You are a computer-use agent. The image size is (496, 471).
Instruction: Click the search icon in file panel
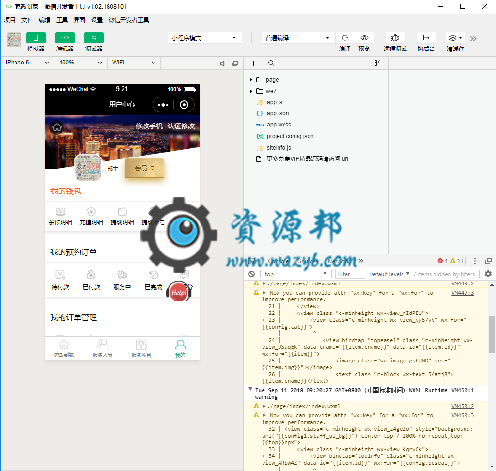pyautogui.click(x=271, y=63)
